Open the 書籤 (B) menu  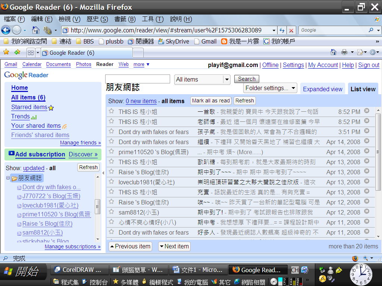[125, 19]
